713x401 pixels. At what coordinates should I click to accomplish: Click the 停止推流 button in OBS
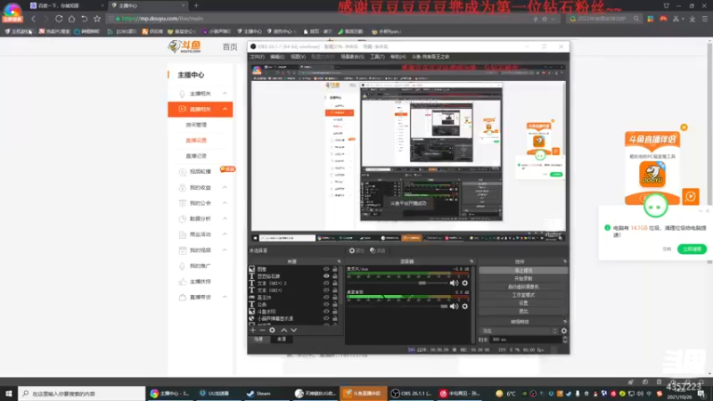[523, 270]
